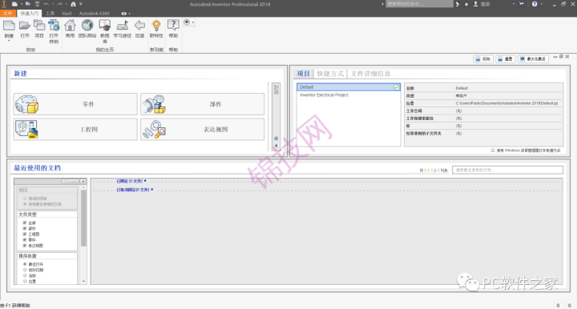
Task: Click the Undo arrow in quick access toolbar
Action: pos(46,4)
